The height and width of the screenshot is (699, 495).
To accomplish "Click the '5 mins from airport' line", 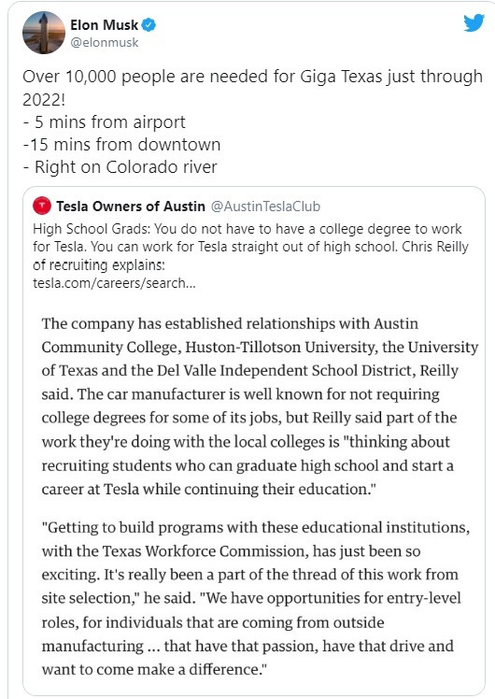I will coord(104,121).
